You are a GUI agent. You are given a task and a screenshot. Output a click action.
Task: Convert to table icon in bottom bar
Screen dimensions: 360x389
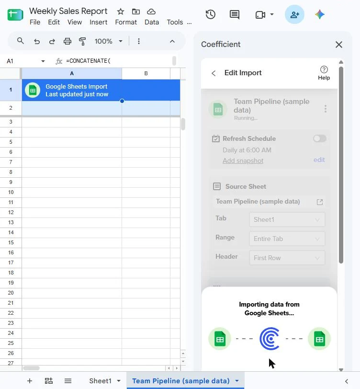tap(49, 380)
